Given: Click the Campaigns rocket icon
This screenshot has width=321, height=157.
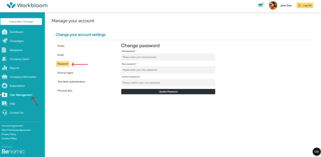Looking at the screenshot, I should point(4,41).
